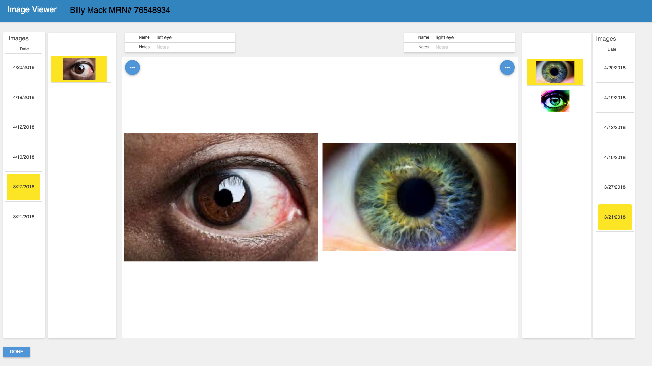The image size is (652, 366).
Task: Select the rainbow-colored eye thumbnail
Action: tap(555, 101)
